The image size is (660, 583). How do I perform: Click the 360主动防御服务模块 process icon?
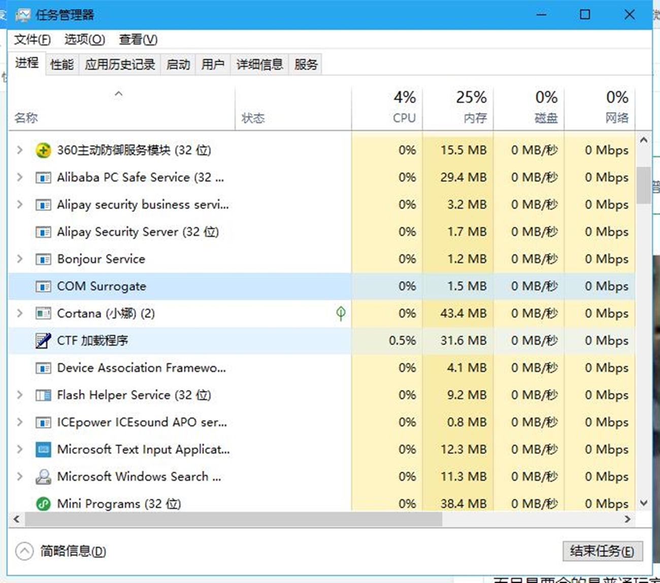tap(43, 150)
